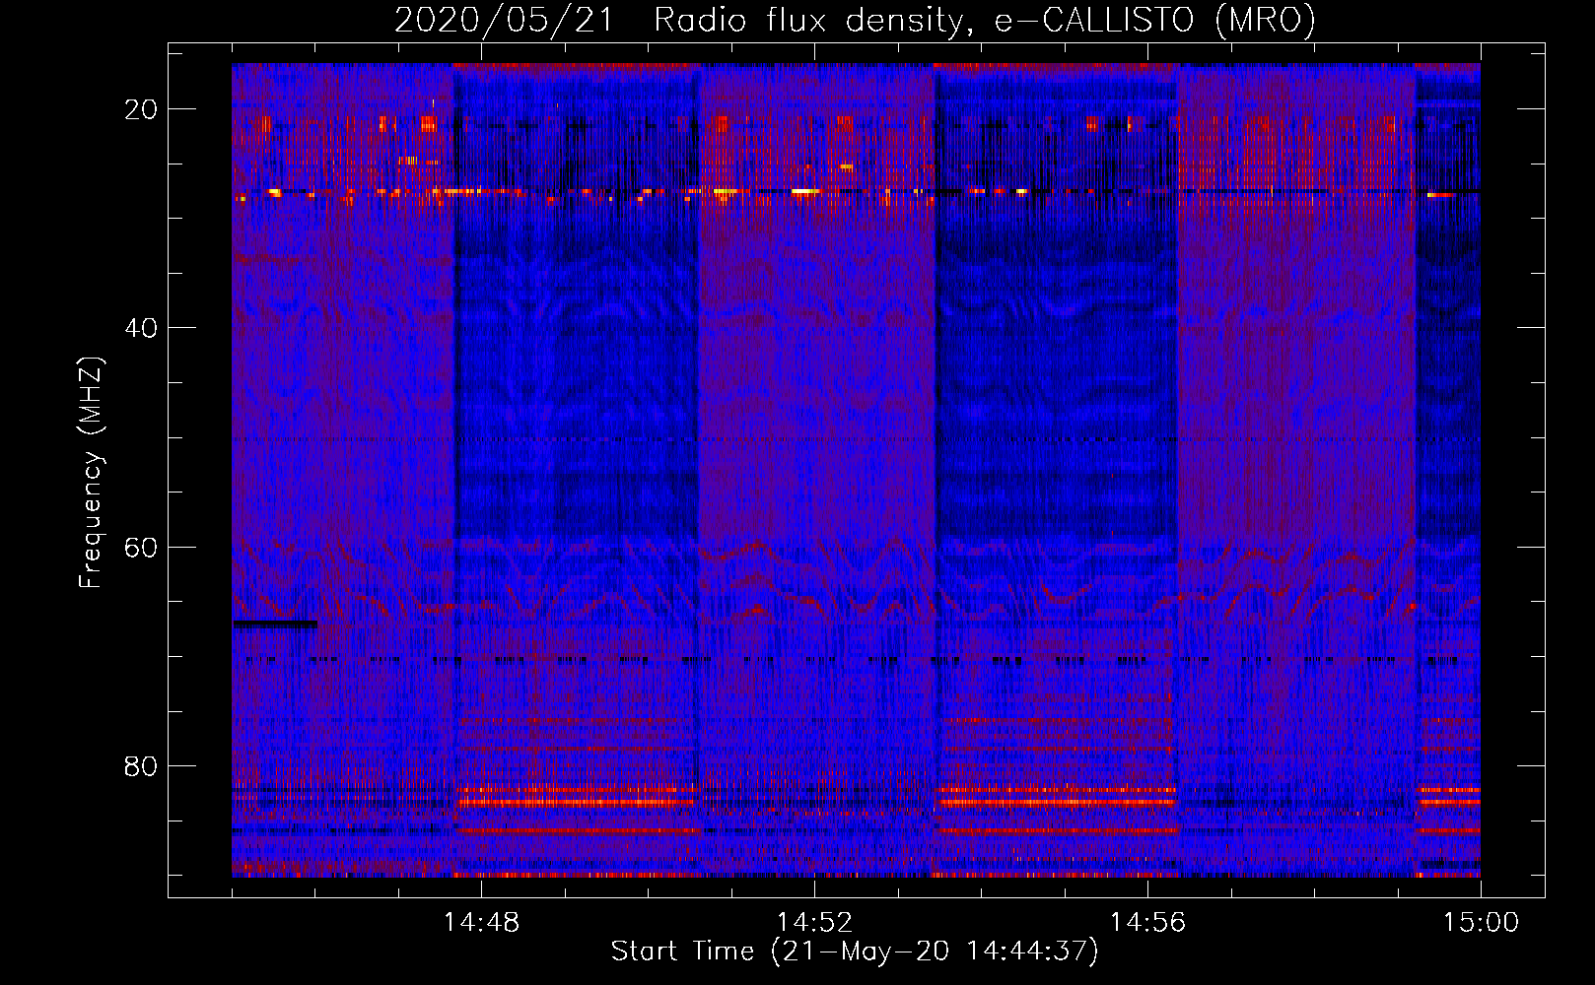Click the 14:48 time tick label
1595x985 pixels.
[x=481, y=923]
